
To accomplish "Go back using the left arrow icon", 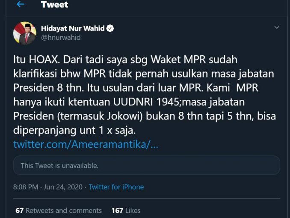I will [21, 4].
